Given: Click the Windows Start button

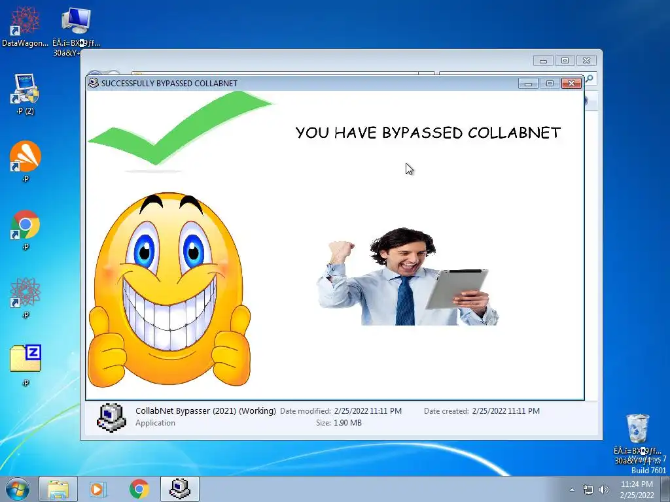Looking at the screenshot, I should [18, 489].
